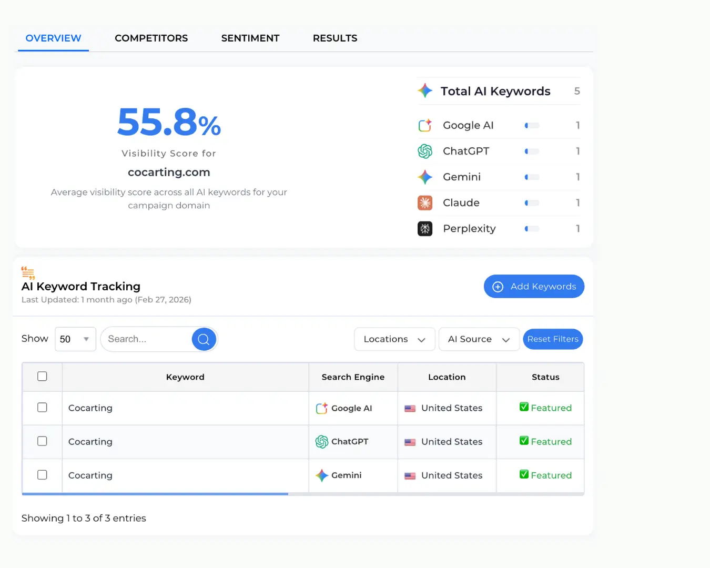Click the Claude icon in the keywords panel
Image resolution: width=710 pixels, height=568 pixels.
click(424, 203)
